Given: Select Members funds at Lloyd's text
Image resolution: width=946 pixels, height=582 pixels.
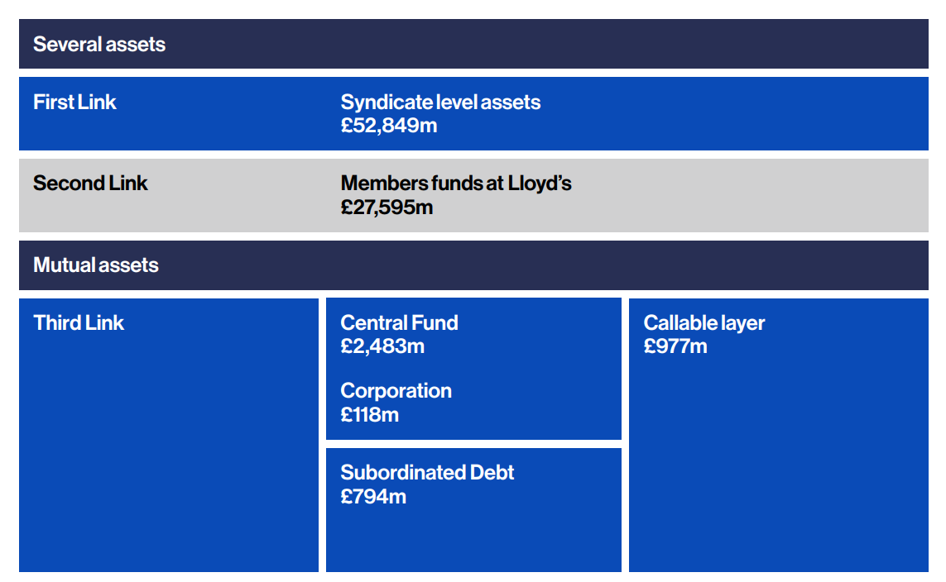Looking at the screenshot, I should (456, 184).
